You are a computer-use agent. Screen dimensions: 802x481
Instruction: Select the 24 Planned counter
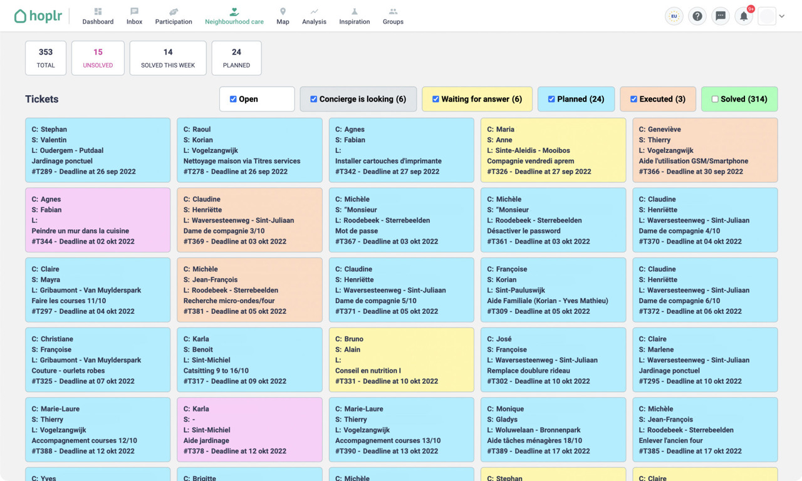pos(236,58)
